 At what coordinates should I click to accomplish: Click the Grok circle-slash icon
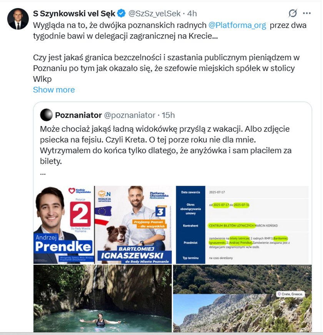(293, 13)
